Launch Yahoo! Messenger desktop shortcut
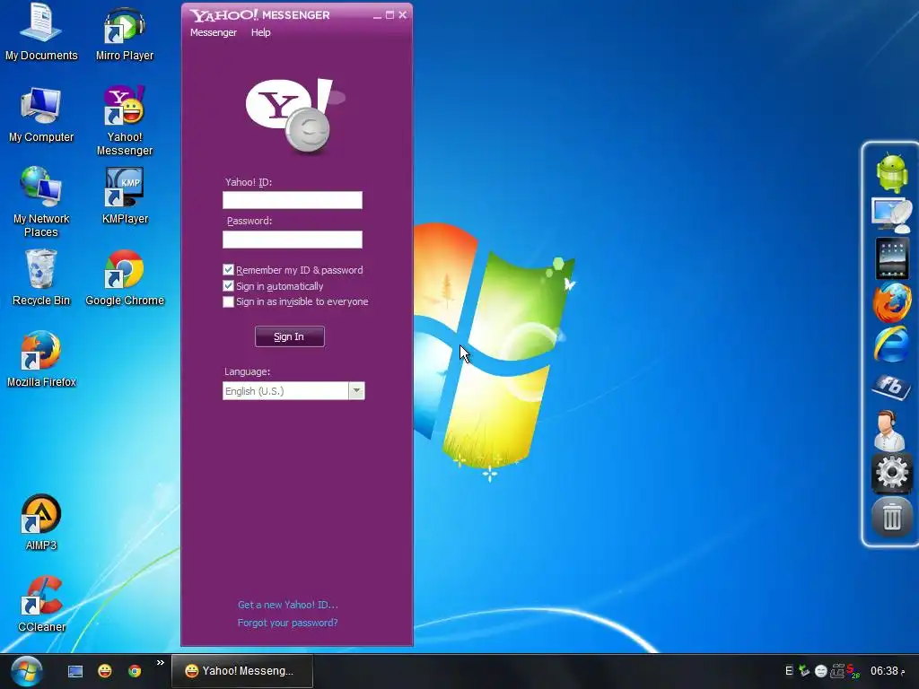 pyautogui.click(x=124, y=120)
